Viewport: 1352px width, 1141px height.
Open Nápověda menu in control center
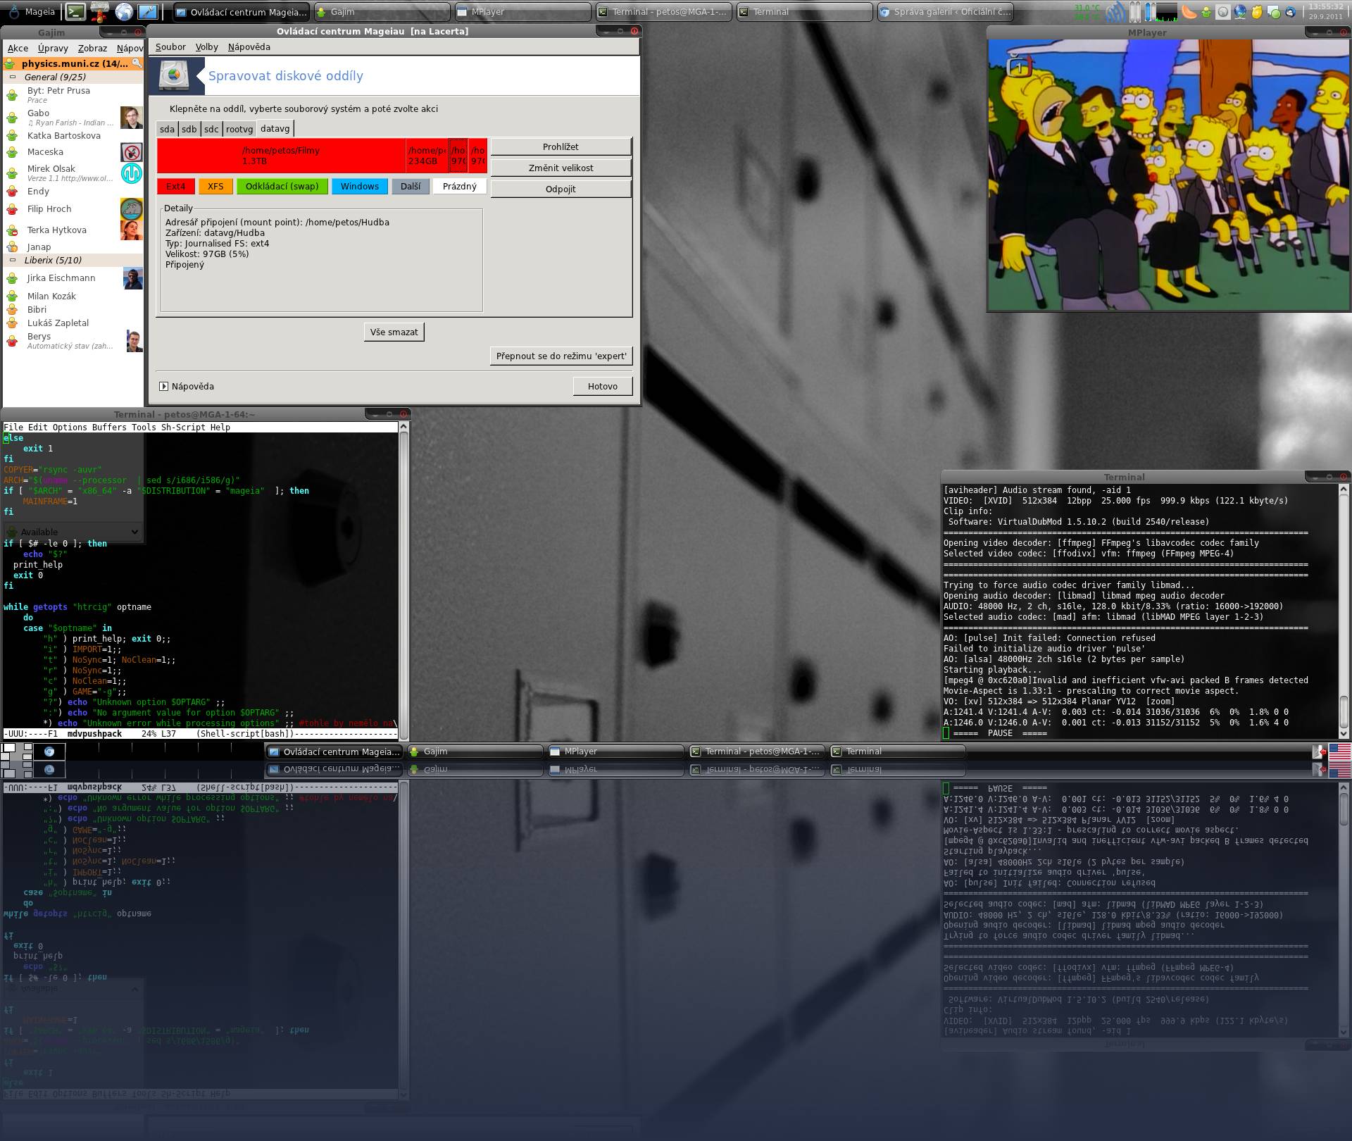click(249, 47)
